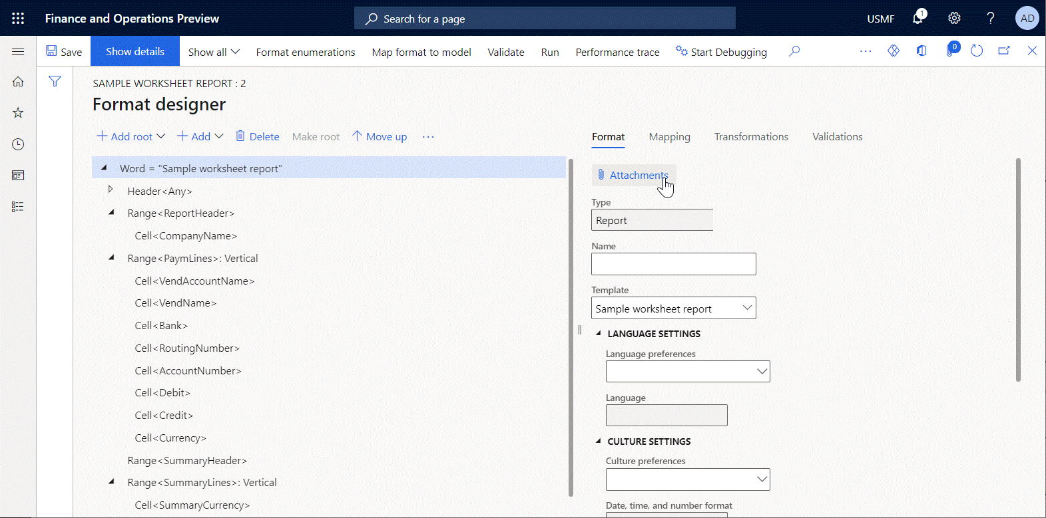Open the Template dropdown

[746, 308]
